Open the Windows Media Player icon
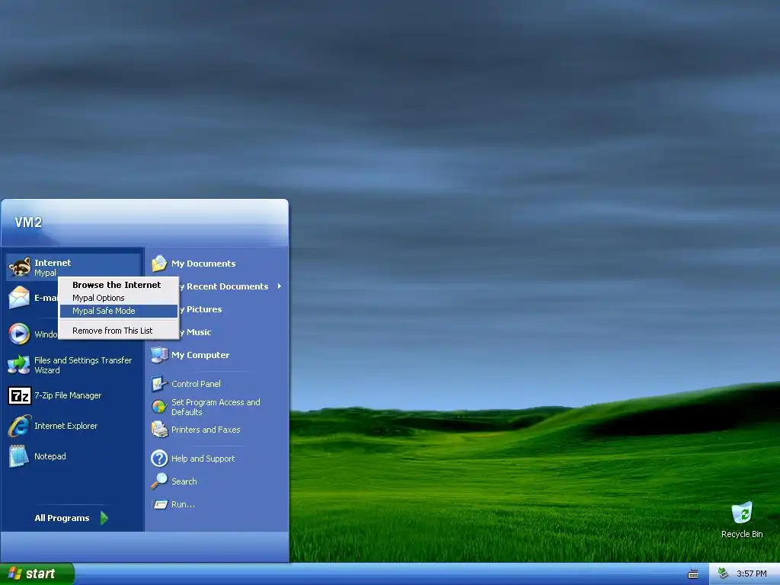Image resolution: width=780 pixels, height=585 pixels. point(19,334)
